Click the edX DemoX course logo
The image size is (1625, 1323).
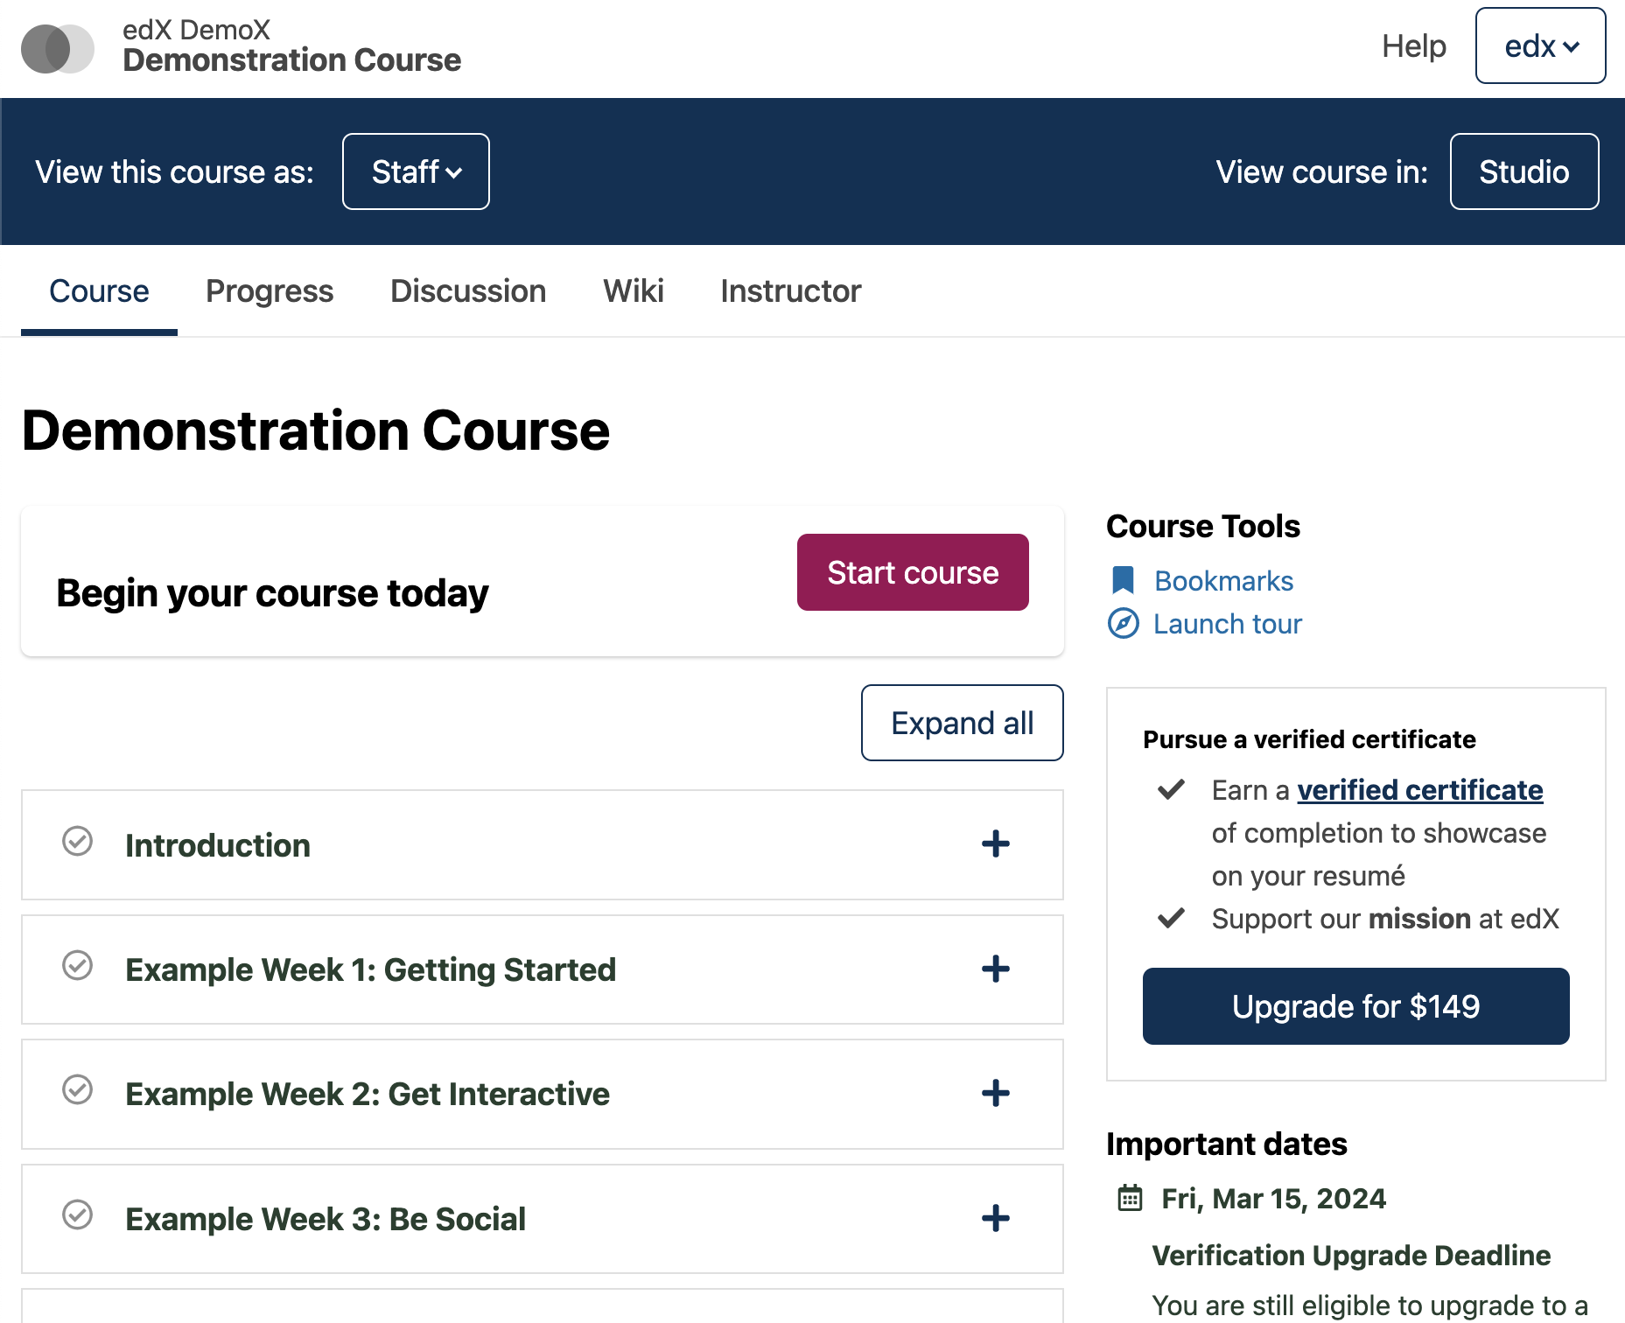tap(57, 48)
